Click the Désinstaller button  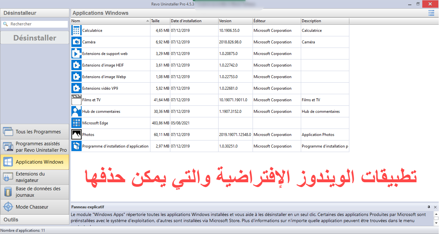click(x=35, y=38)
